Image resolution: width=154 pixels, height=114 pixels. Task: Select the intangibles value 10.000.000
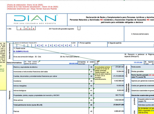pyautogui.click(x=120, y=85)
